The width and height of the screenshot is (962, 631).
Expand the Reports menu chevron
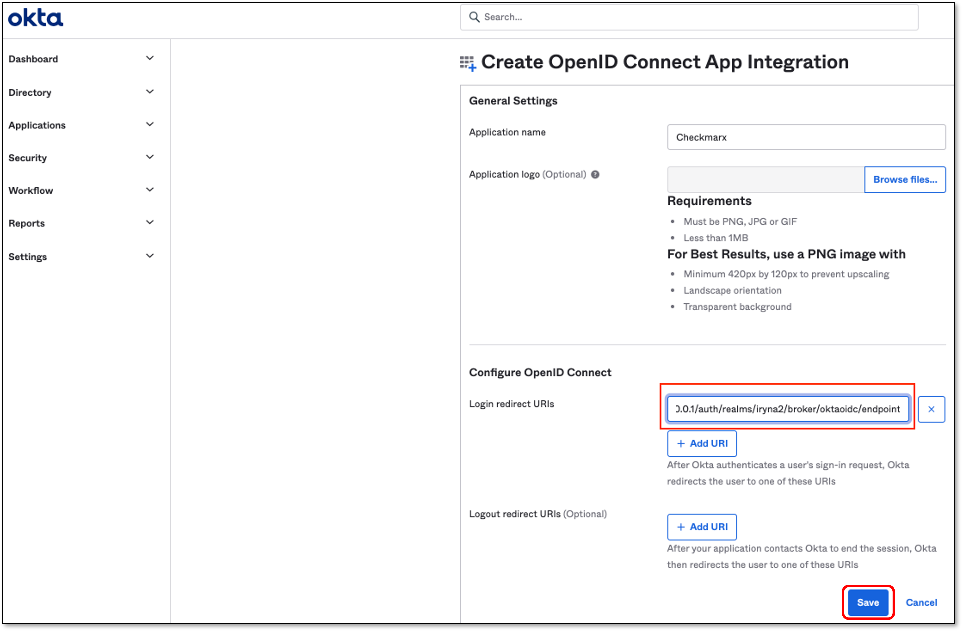[x=150, y=223]
